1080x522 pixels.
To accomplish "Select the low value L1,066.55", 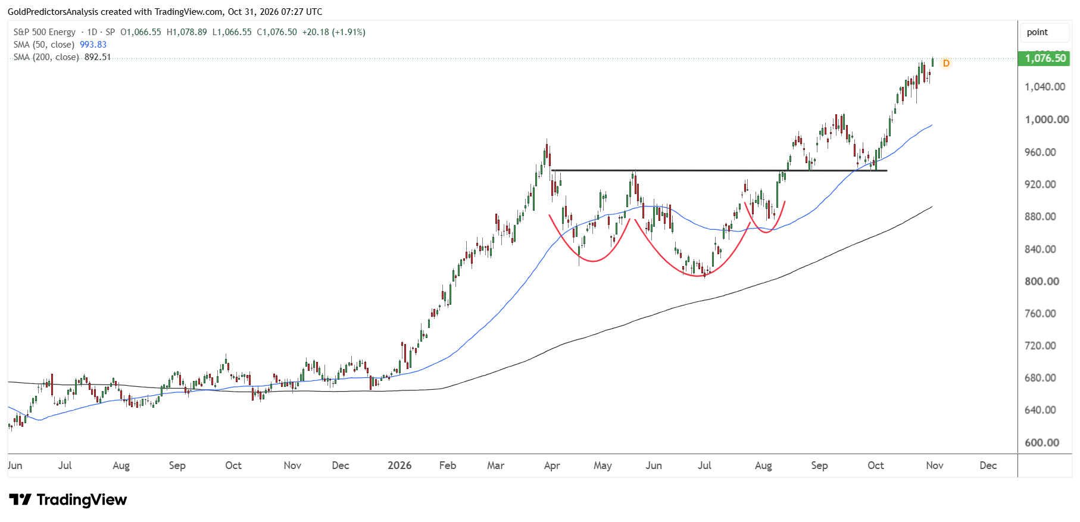I will coord(232,32).
